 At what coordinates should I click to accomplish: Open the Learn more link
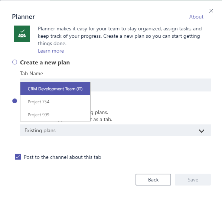(51, 51)
